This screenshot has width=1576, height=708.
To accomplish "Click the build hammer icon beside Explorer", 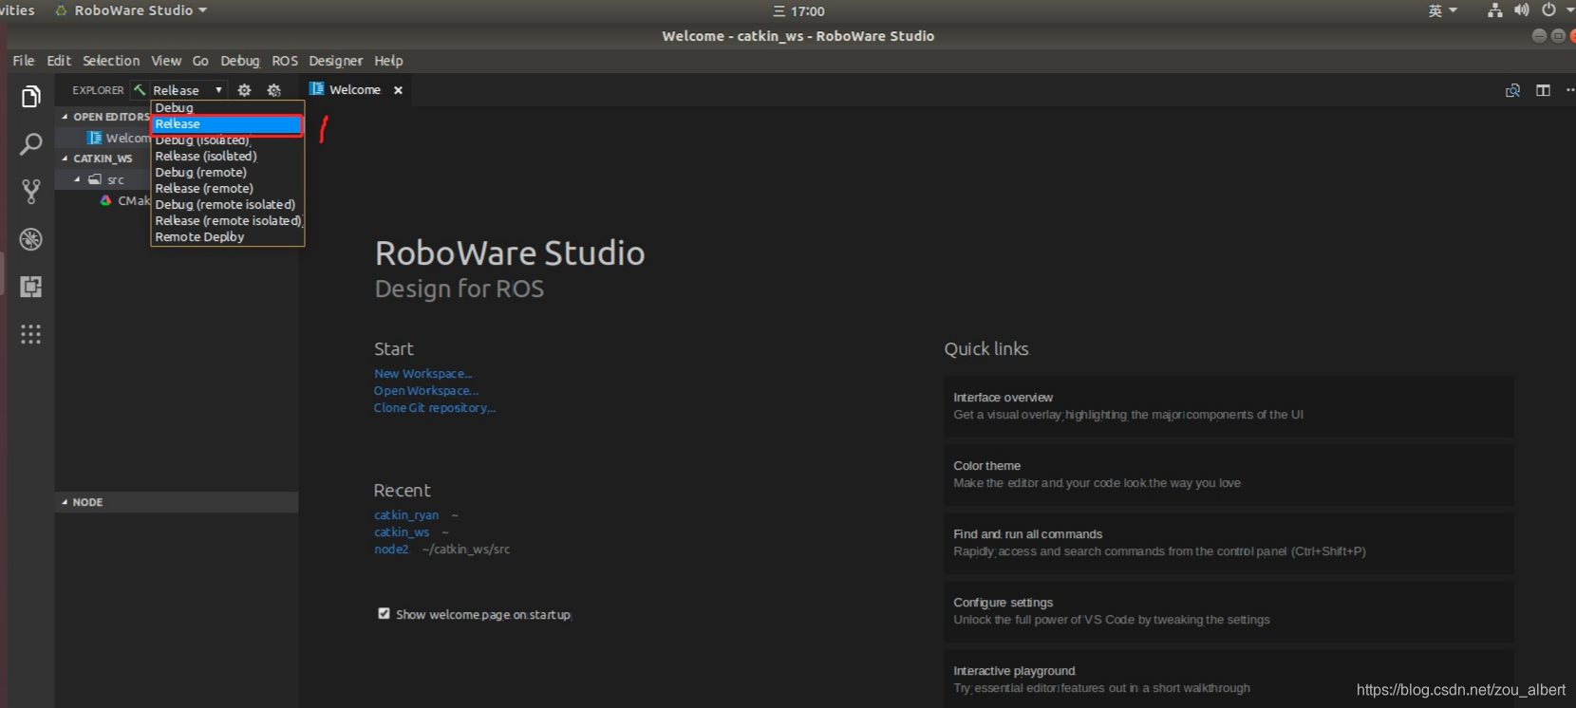I will pos(140,90).
